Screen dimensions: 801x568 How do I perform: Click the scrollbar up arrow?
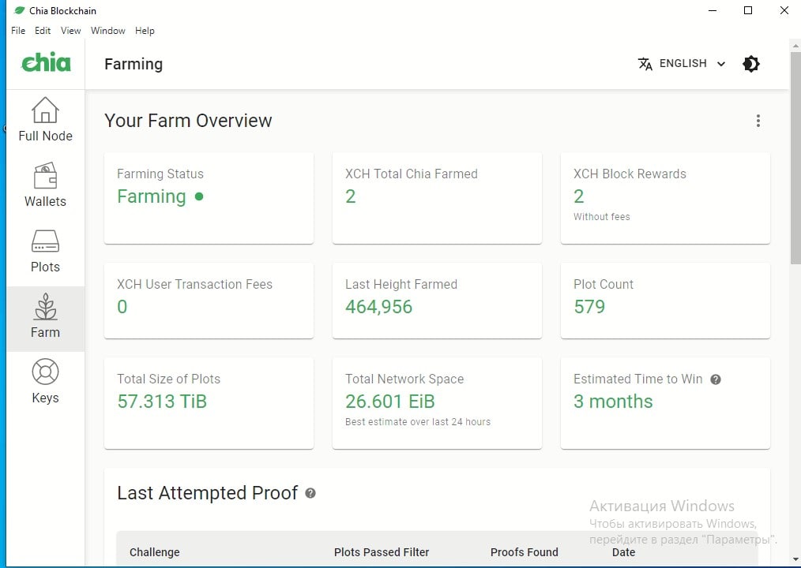tap(795, 46)
